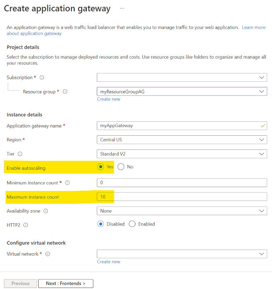
Task: Set HTTP2 to Enabled
Action: point(131,224)
